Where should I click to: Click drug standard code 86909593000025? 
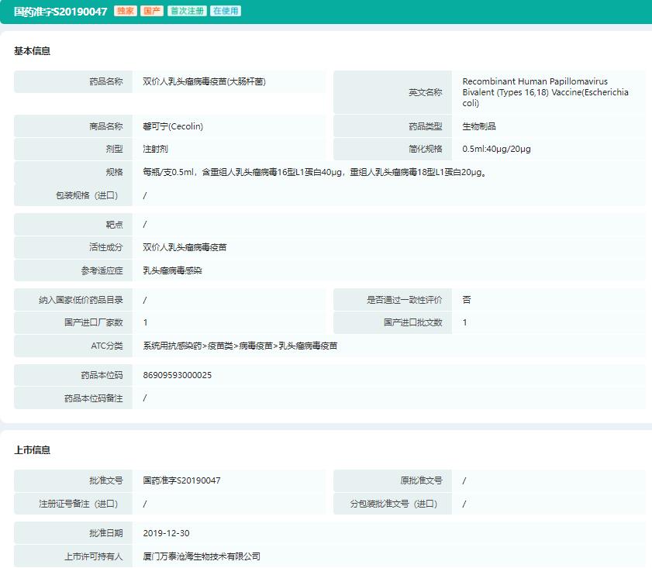(x=178, y=375)
